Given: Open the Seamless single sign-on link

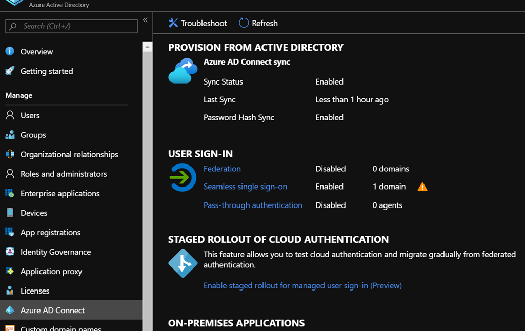Looking at the screenshot, I should 245,187.
